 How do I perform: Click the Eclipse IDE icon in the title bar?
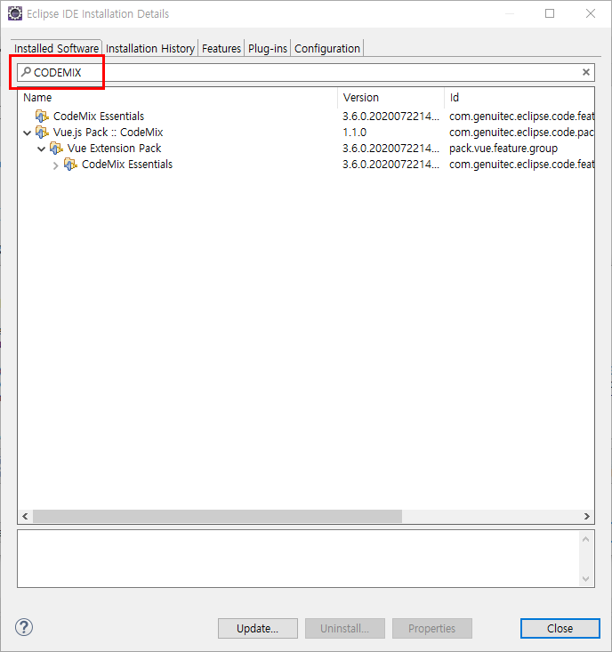click(15, 13)
